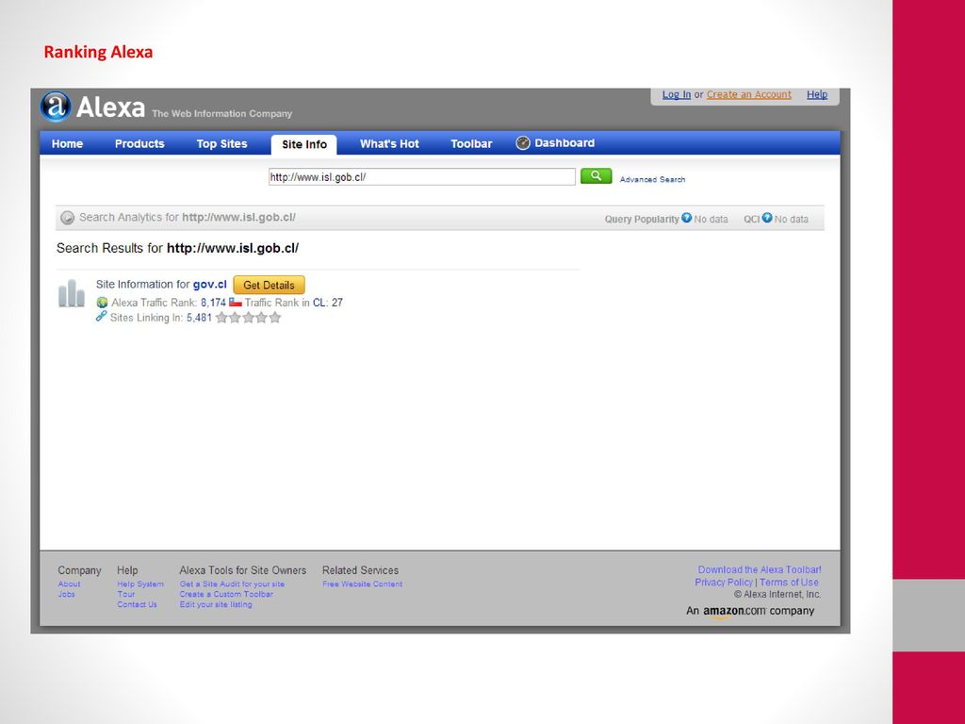Click the traffic rank value 8,174
Image resolution: width=965 pixels, height=724 pixels.
(x=213, y=303)
